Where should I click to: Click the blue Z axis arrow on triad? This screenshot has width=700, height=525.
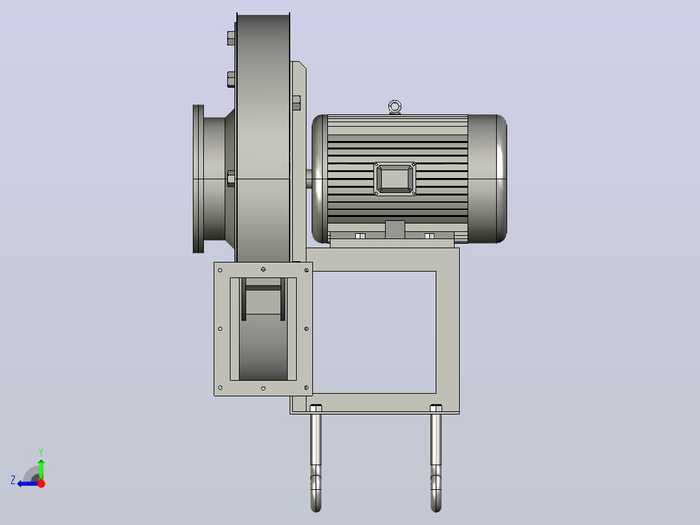pos(27,484)
